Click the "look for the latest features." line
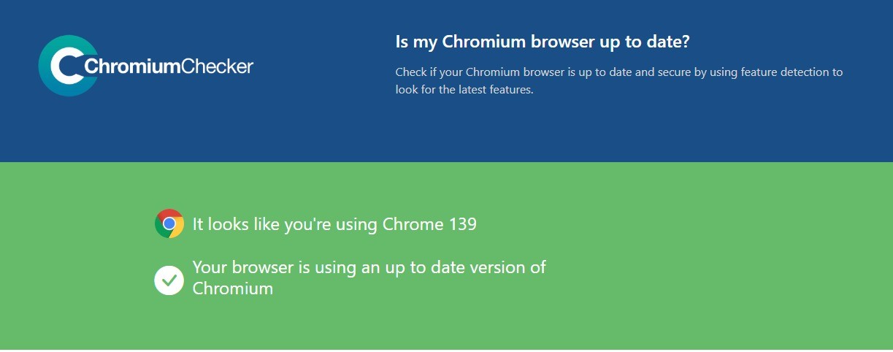 point(464,91)
